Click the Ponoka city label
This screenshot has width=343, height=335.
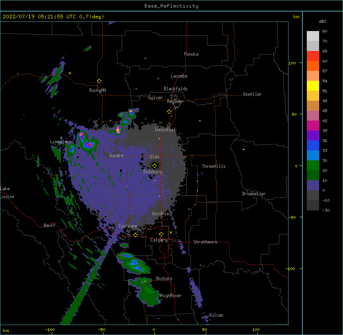click(191, 54)
